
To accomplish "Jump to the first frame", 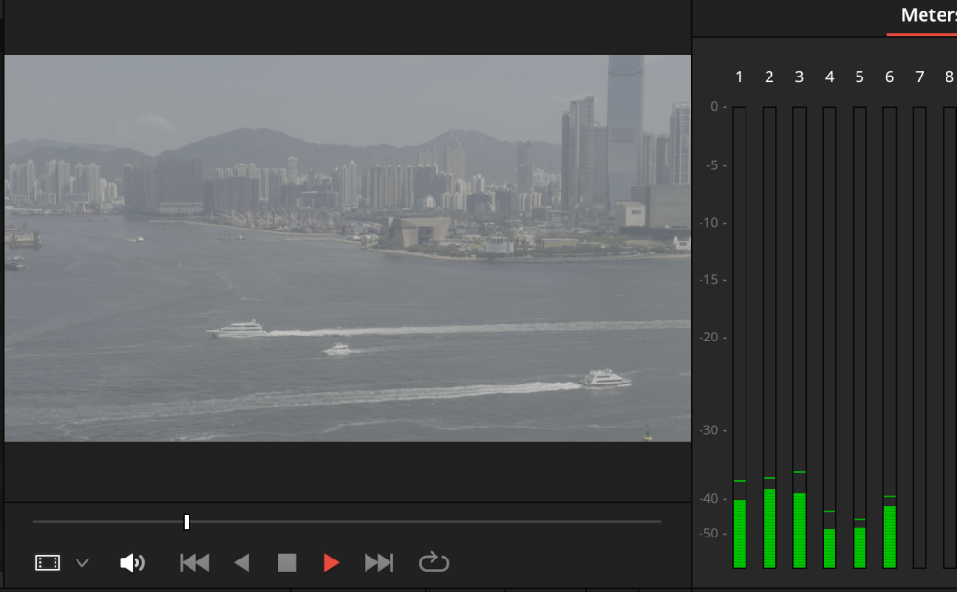I will pos(194,562).
